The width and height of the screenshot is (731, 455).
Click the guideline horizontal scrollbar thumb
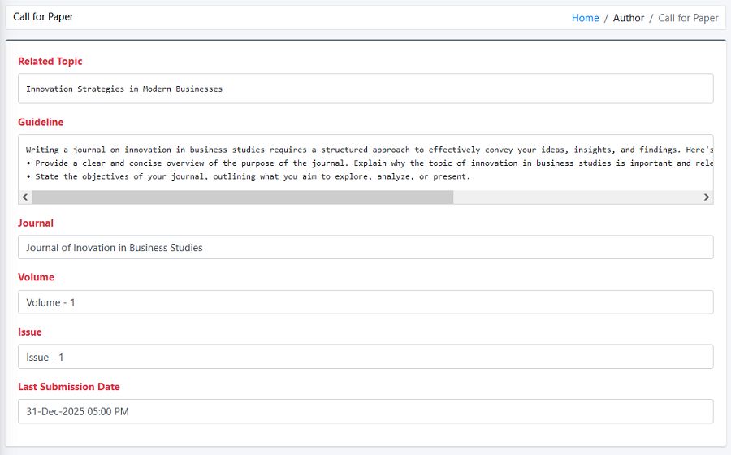242,197
